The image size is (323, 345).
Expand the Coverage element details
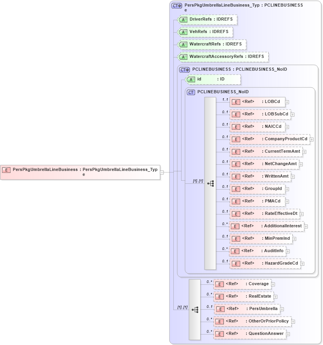[273, 284]
